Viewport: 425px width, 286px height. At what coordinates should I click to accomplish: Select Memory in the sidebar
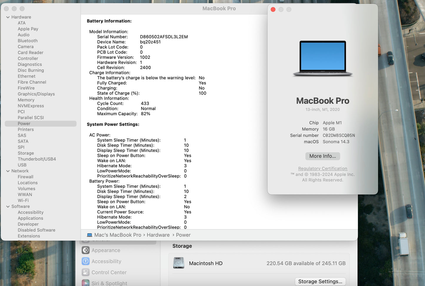[x=26, y=100]
